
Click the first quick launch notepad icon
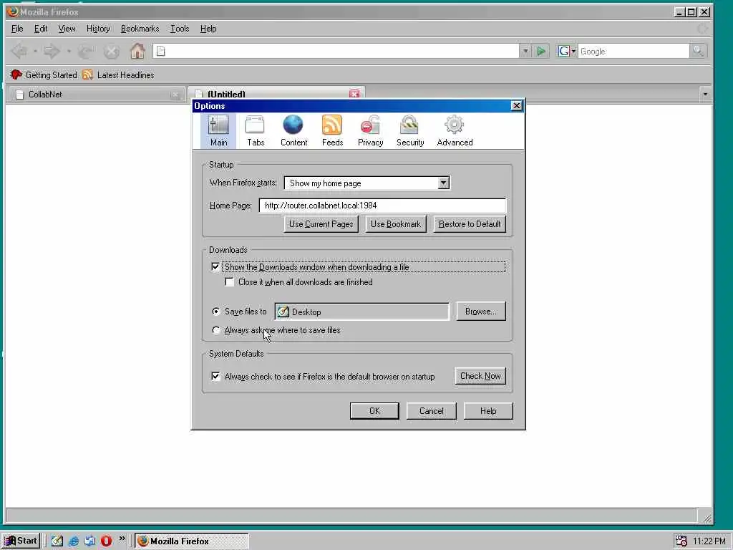57,541
